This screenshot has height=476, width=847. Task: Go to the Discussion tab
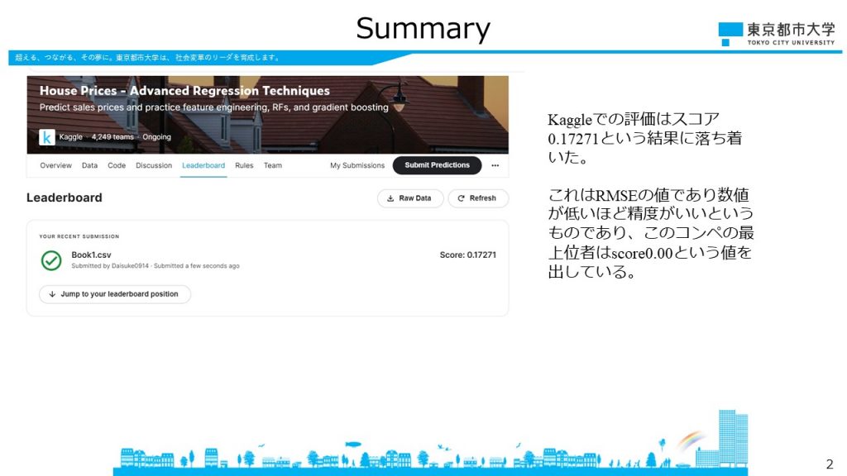pos(154,165)
